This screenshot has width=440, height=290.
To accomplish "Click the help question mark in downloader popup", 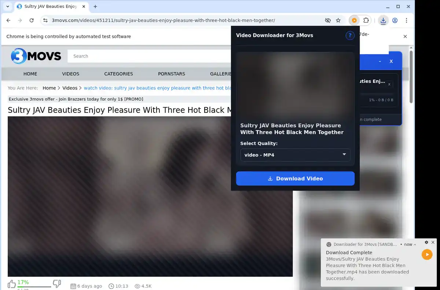I will coord(350,36).
